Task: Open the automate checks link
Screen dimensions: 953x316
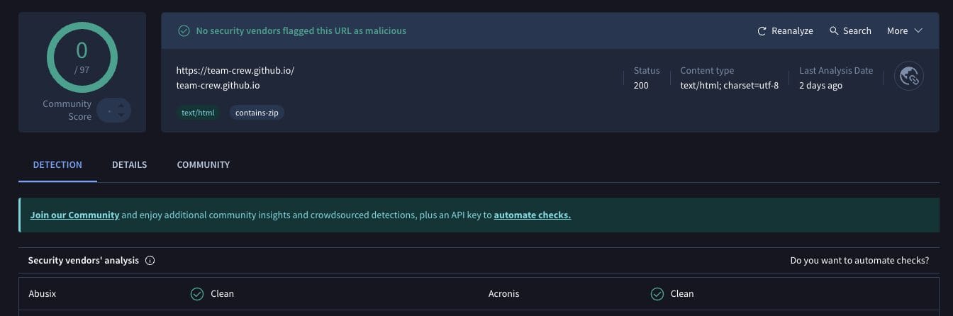Action: [x=532, y=215]
